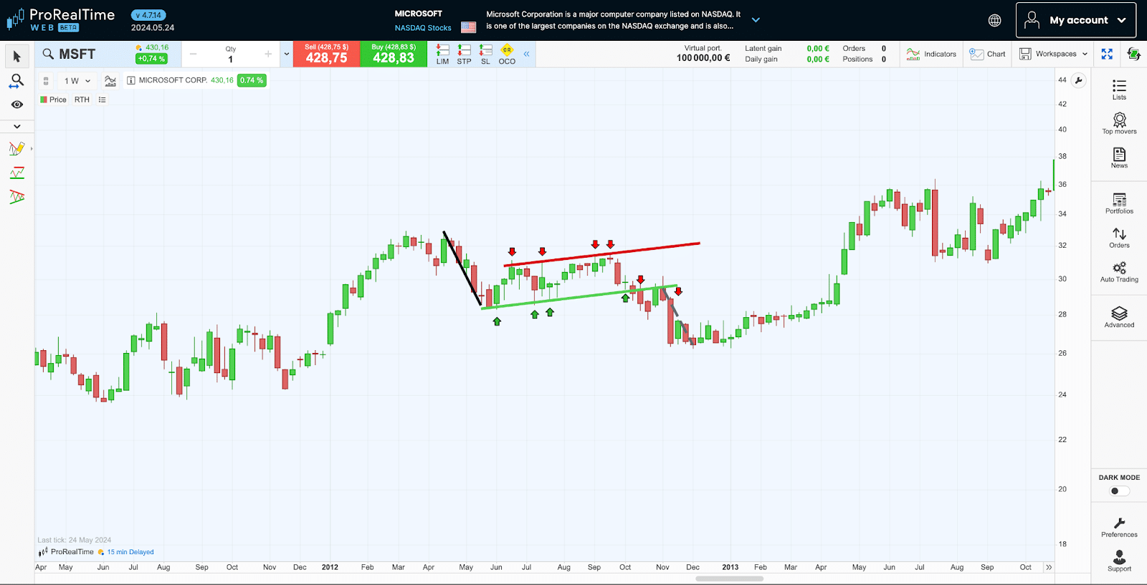Click the red Sell 428,75 button
The image size is (1147, 585).
[x=326, y=54]
